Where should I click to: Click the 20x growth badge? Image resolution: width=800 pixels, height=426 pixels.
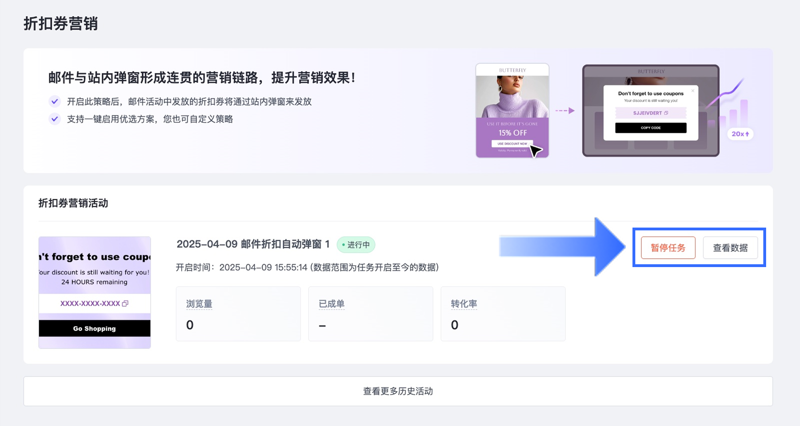[740, 134]
